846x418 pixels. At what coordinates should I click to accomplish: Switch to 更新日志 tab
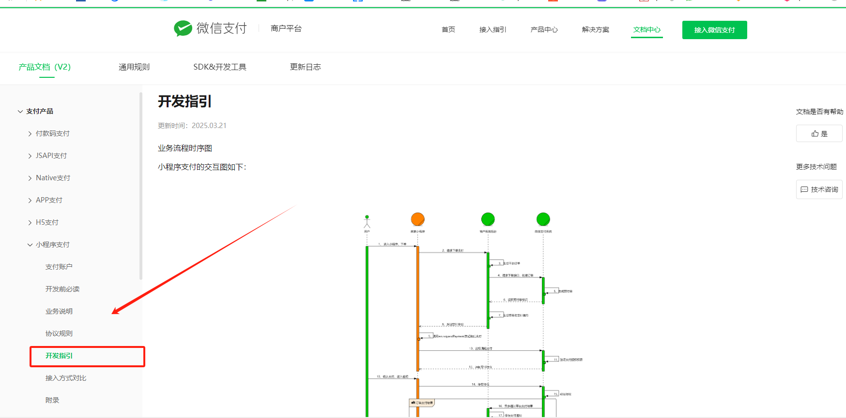[305, 67]
